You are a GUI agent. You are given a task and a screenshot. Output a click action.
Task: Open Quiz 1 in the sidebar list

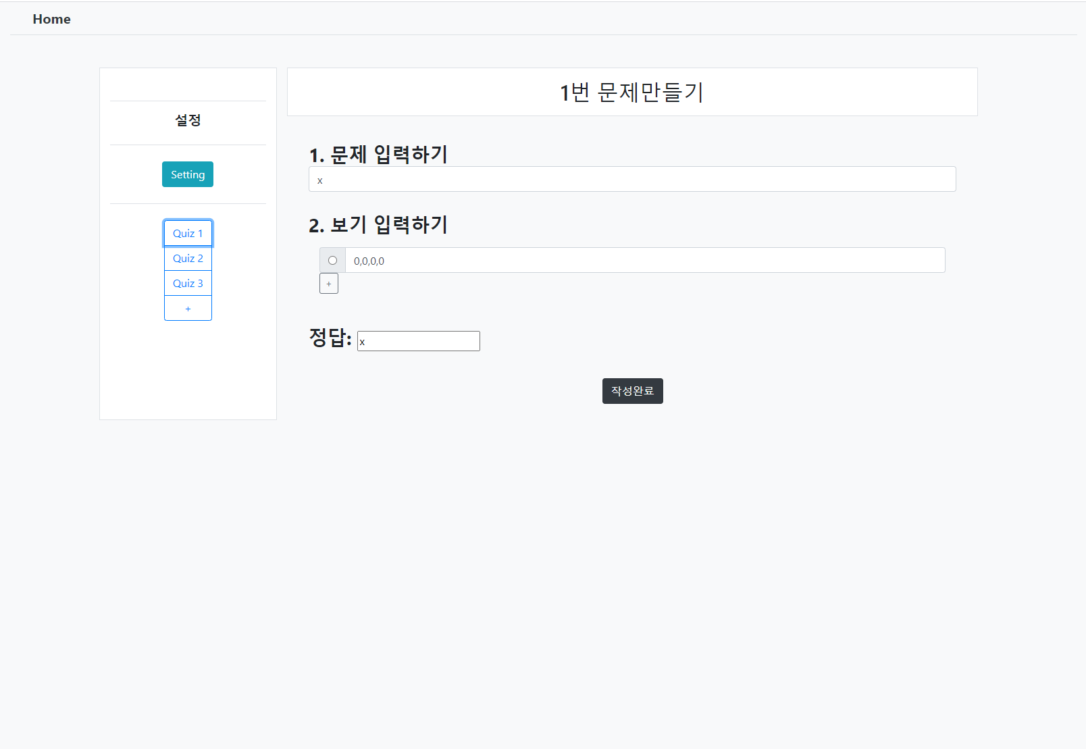(x=188, y=233)
